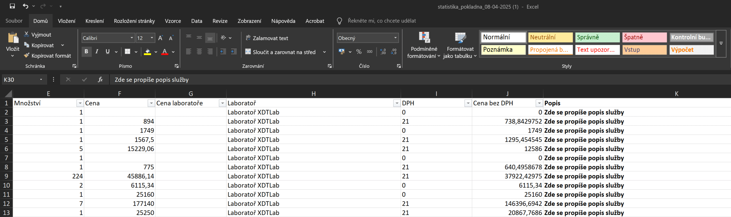The height and width of the screenshot is (217, 731).
Task: Toggle Italic formatting button
Action: (97, 52)
